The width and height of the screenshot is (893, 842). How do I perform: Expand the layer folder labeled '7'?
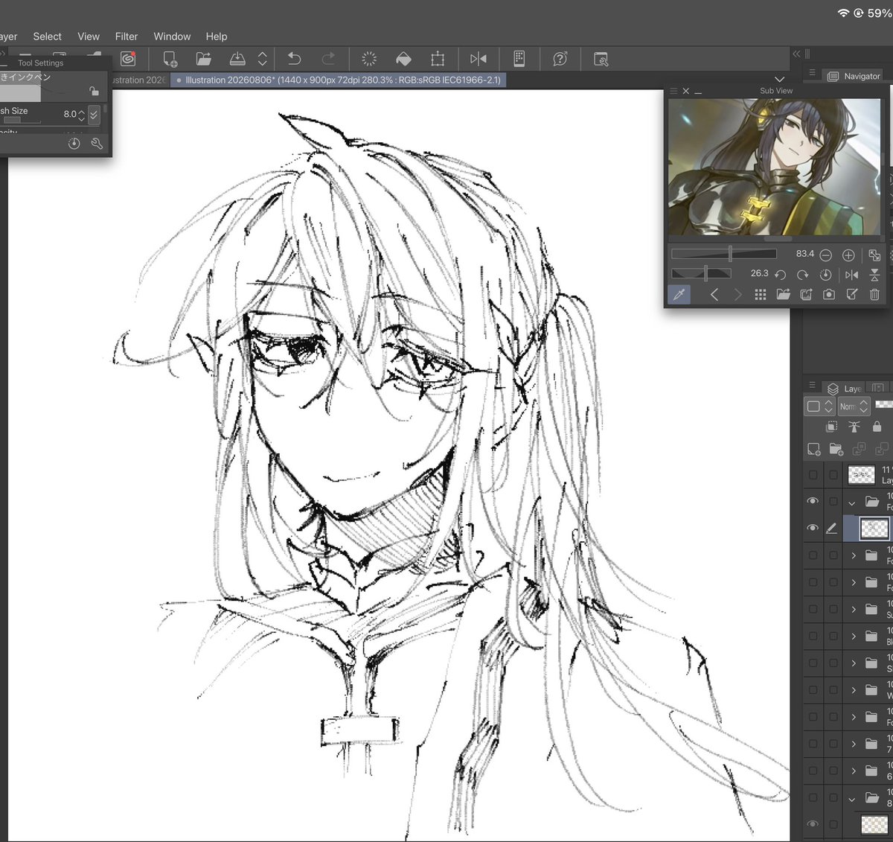[854, 744]
